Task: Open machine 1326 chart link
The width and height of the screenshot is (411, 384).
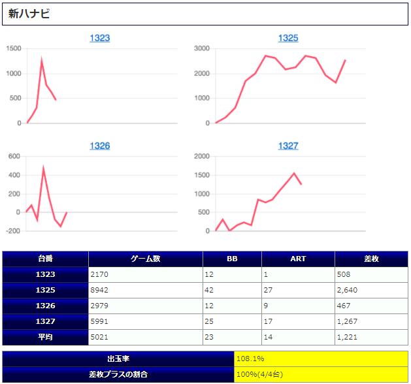Action: 99,146
